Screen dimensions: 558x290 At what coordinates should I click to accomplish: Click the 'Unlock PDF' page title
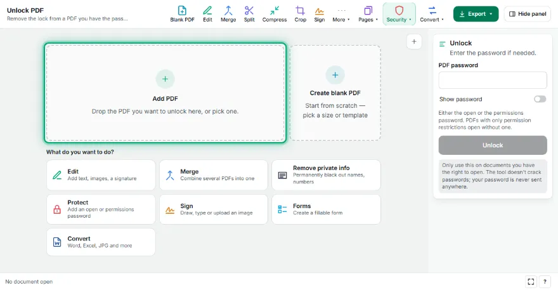25,10
